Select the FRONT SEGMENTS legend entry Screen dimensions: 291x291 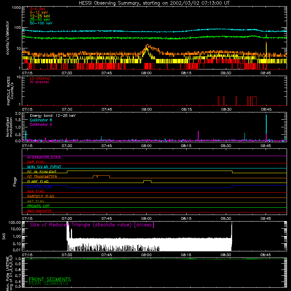click(50, 279)
